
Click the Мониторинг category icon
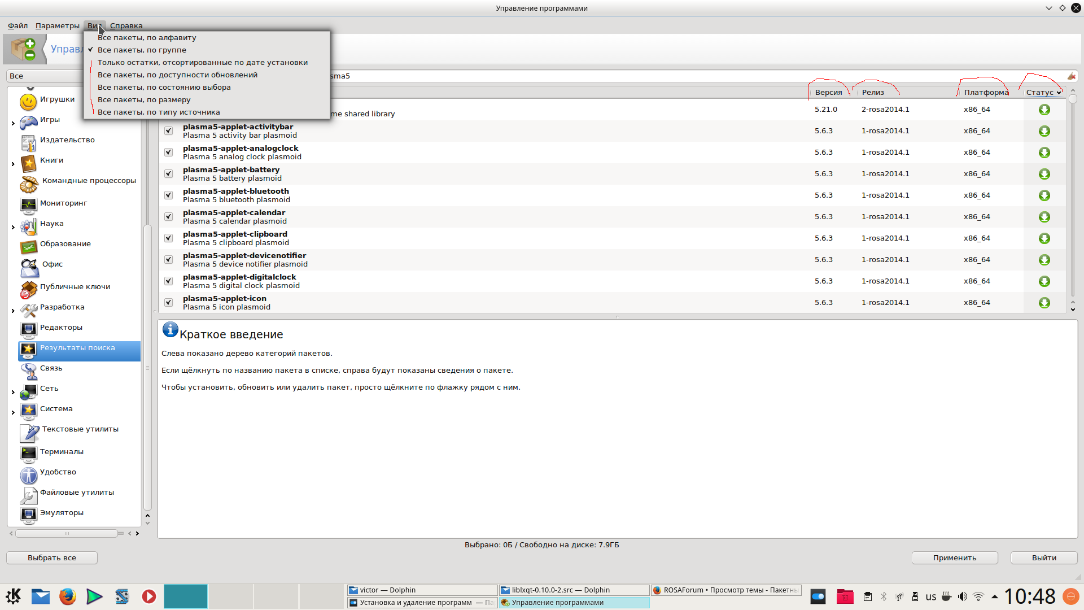coord(28,204)
